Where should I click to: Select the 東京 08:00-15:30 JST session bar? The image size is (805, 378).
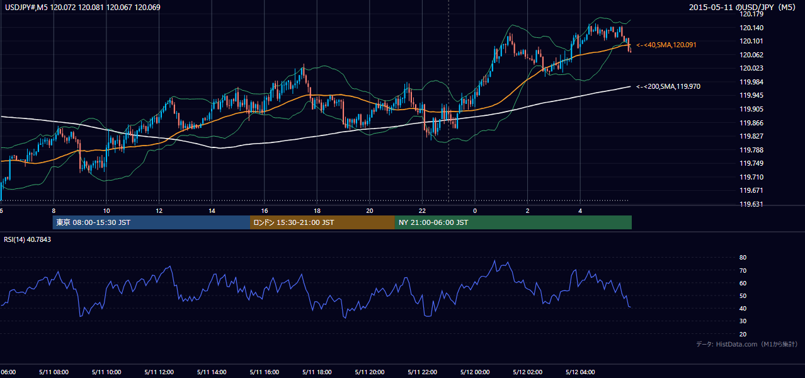(152, 222)
